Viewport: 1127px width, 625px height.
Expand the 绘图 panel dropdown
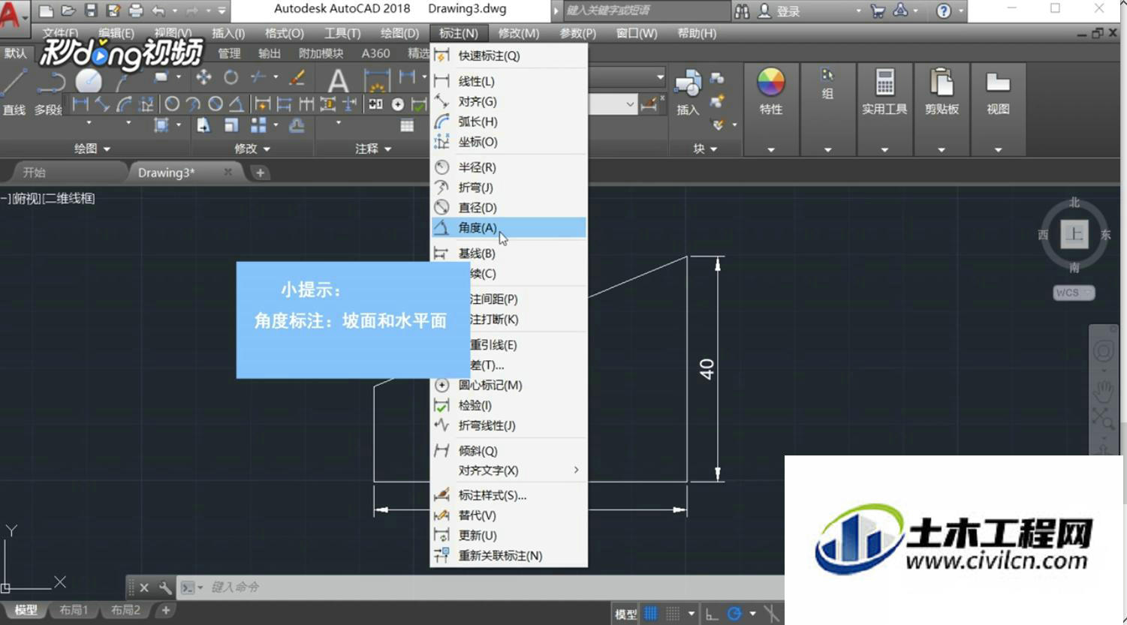(92, 149)
